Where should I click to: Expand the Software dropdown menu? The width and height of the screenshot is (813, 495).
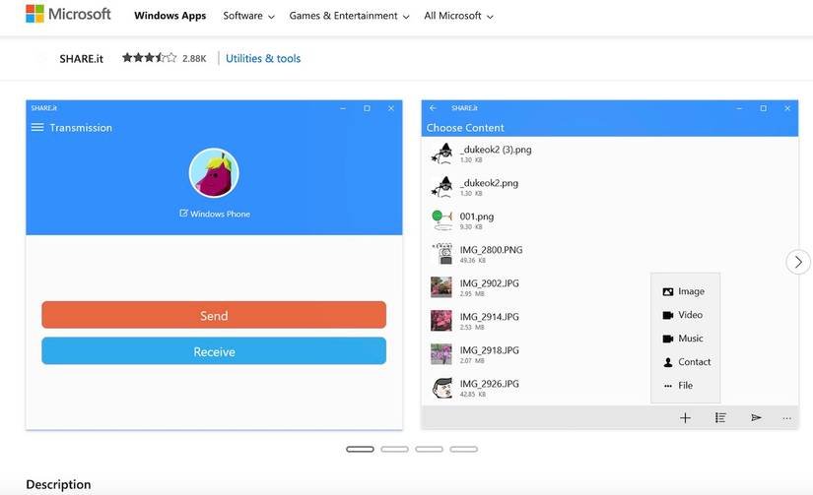[x=248, y=16]
